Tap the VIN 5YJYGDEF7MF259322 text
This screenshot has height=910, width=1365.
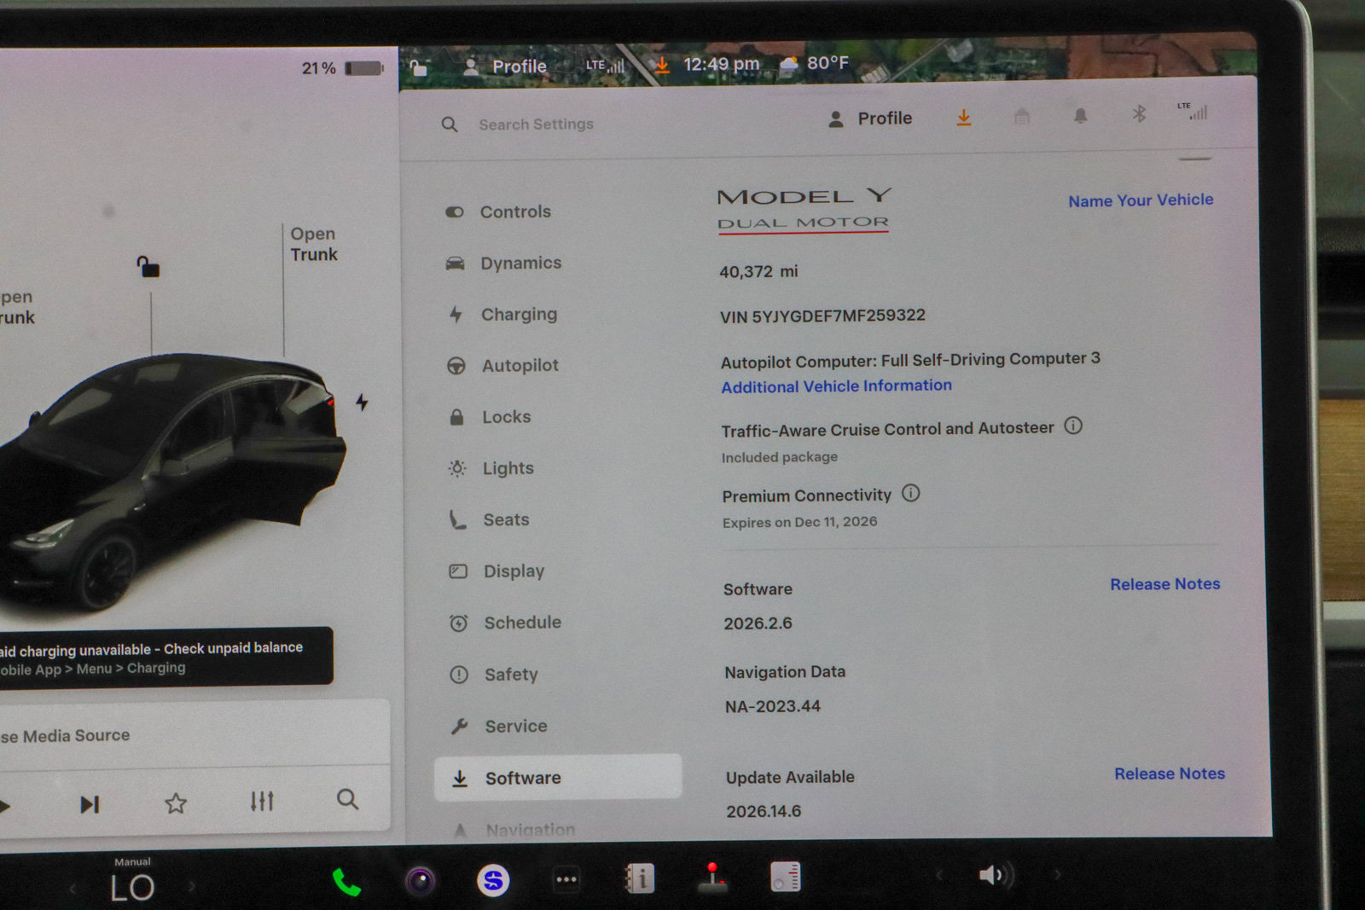click(822, 316)
